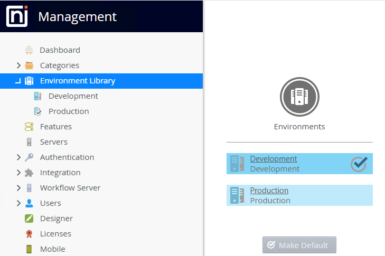Click the Mobile phone icon

click(x=30, y=249)
